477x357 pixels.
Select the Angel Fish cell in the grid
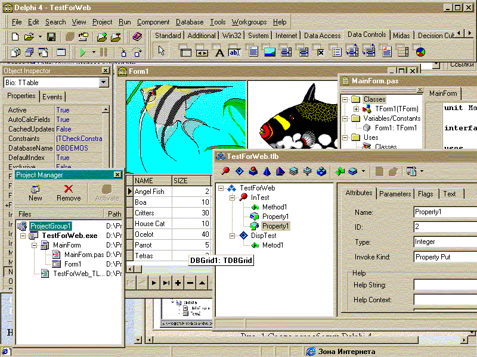coord(153,192)
